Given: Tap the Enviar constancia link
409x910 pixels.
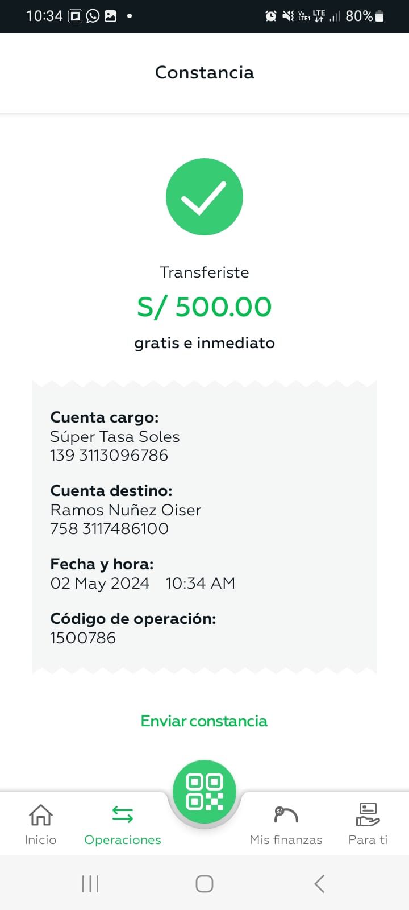Looking at the screenshot, I should (204, 721).
